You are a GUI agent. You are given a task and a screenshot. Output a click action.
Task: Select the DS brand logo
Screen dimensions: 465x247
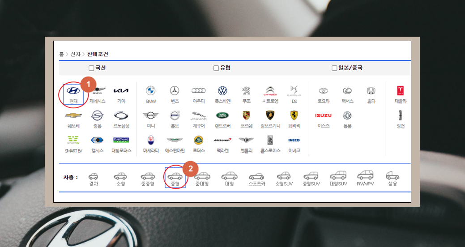(x=294, y=90)
